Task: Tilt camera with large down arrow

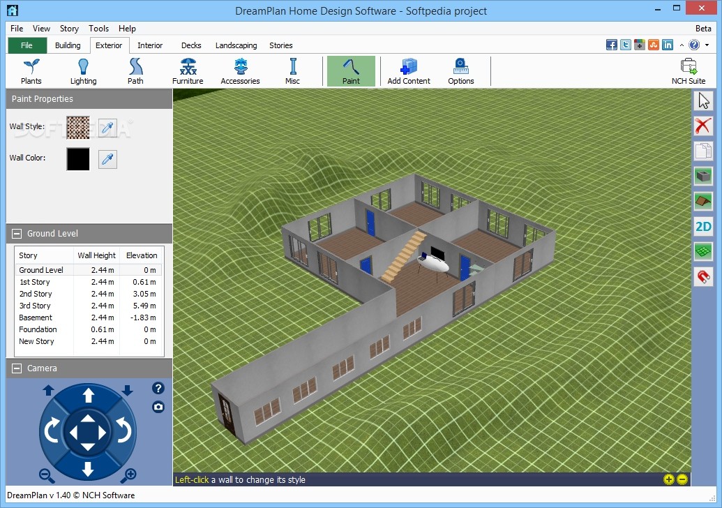Action: pos(88,470)
